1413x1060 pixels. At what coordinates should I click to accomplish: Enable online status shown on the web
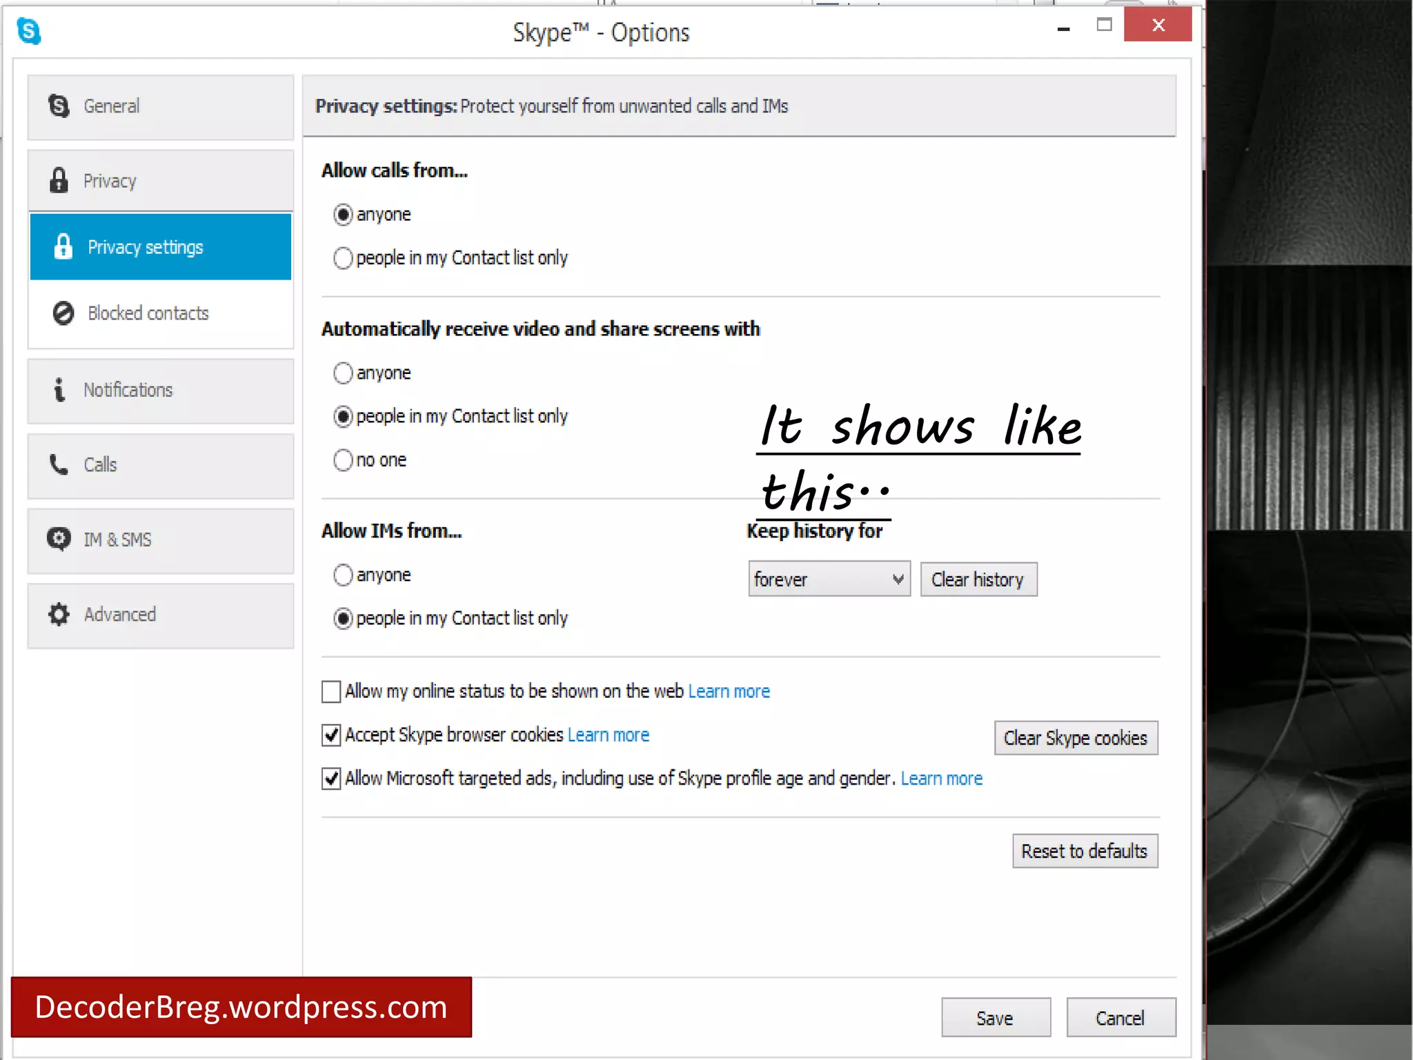pos(331,691)
